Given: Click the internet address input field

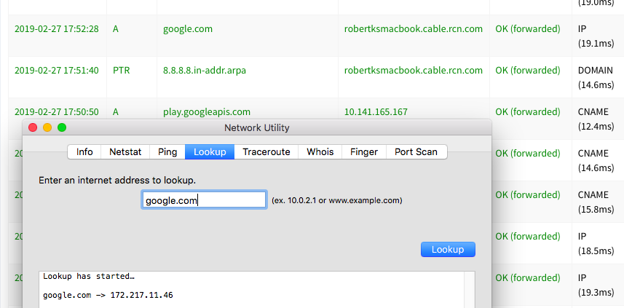Looking at the screenshot, I should tap(204, 200).
